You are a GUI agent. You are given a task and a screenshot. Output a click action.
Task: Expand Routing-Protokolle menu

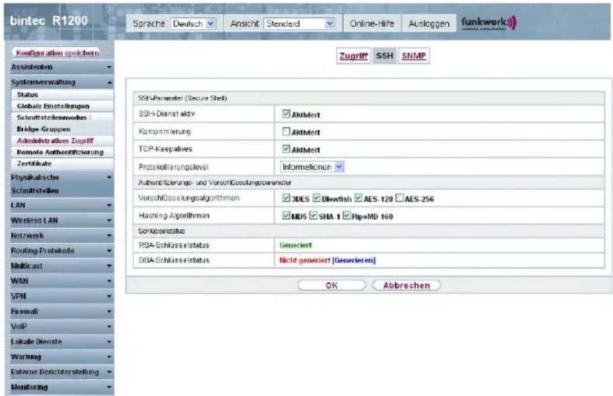(62, 251)
